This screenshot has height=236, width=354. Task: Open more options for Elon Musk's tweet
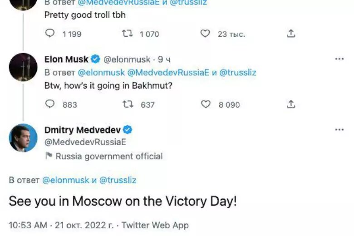(339, 59)
